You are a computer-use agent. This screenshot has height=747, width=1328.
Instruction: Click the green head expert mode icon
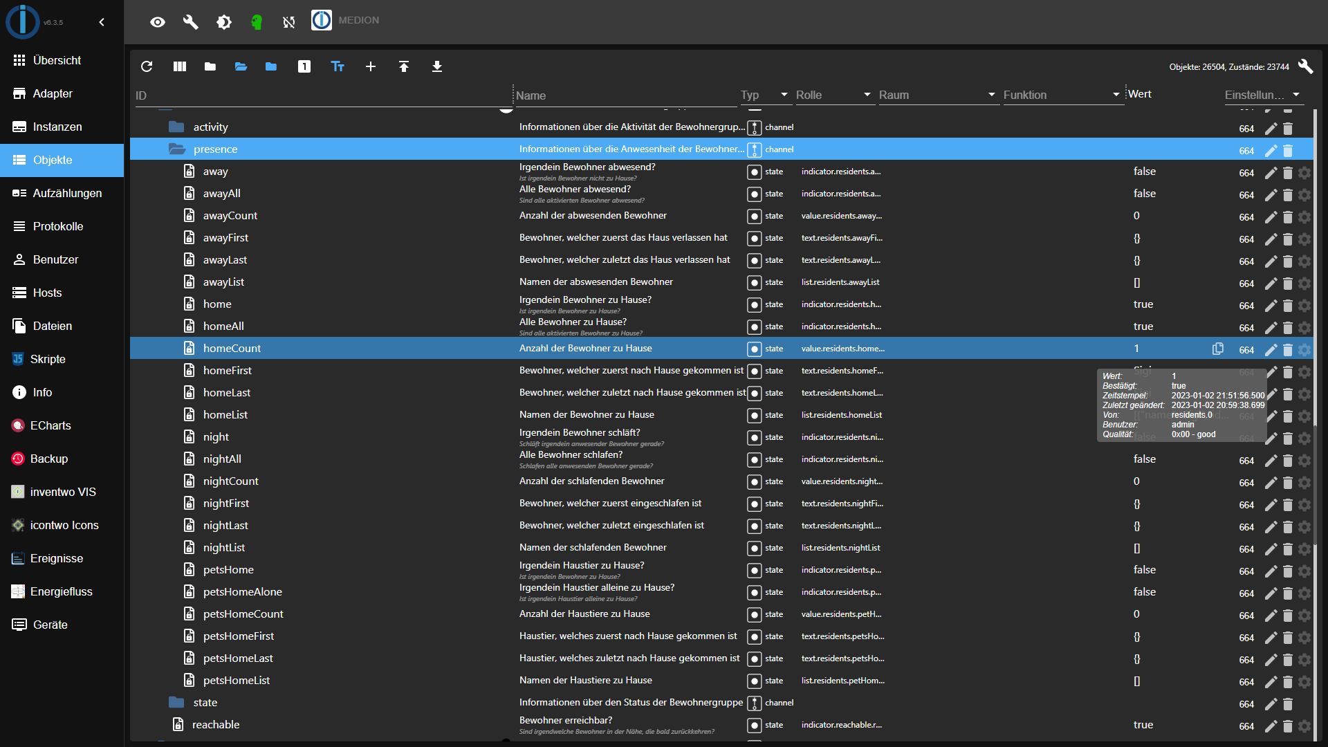coord(257,22)
